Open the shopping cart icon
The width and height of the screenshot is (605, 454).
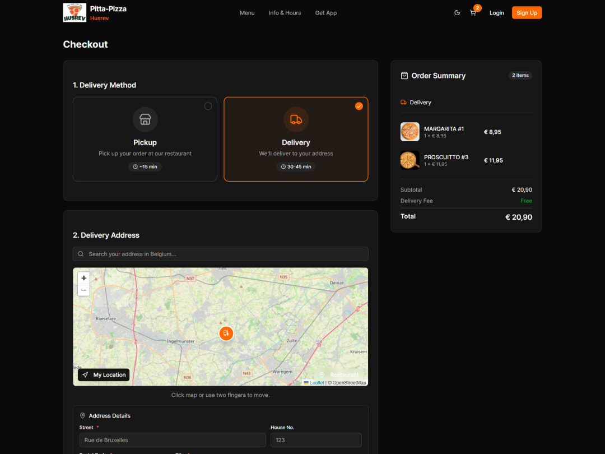click(473, 13)
